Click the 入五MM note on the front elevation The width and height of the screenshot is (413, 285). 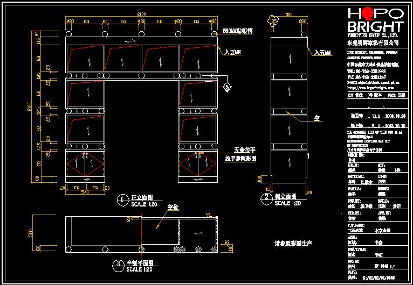233,53
